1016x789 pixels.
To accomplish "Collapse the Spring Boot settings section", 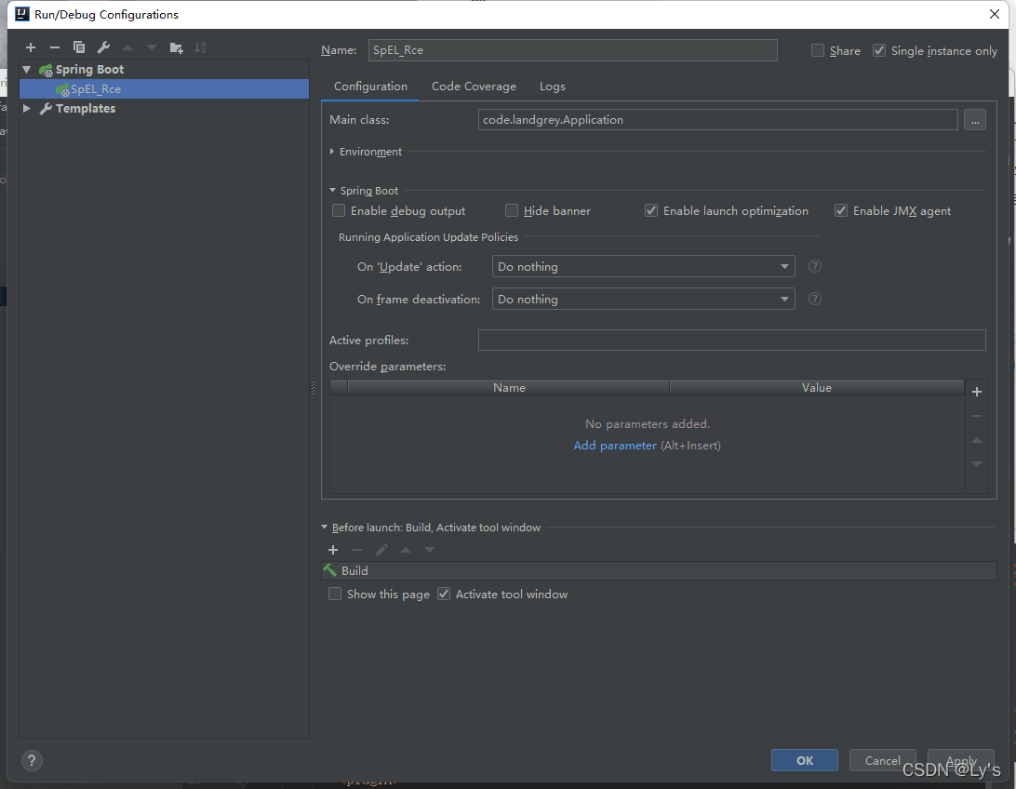I will pyautogui.click(x=332, y=191).
